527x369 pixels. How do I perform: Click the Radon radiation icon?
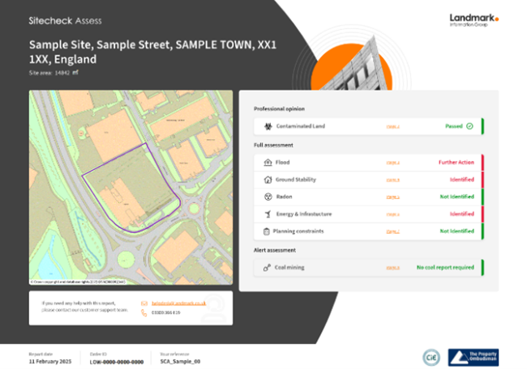pyautogui.click(x=268, y=197)
